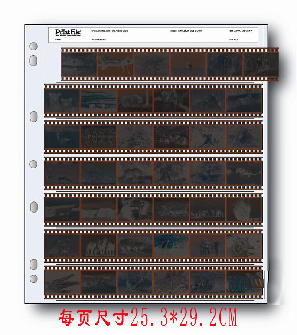Screen dimensions: 297x335
Task: Select the two lions negative frame
Action: tap(62, 101)
